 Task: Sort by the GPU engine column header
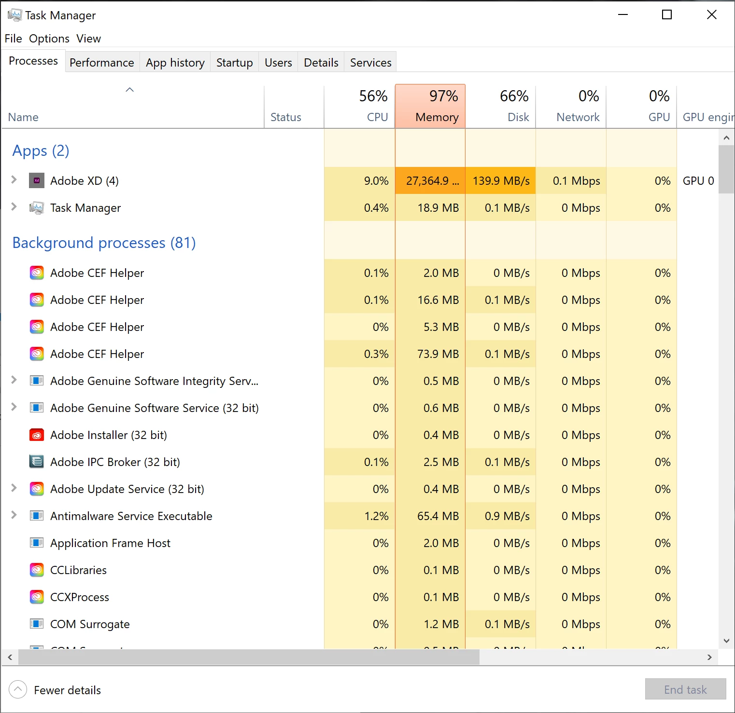coord(706,107)
